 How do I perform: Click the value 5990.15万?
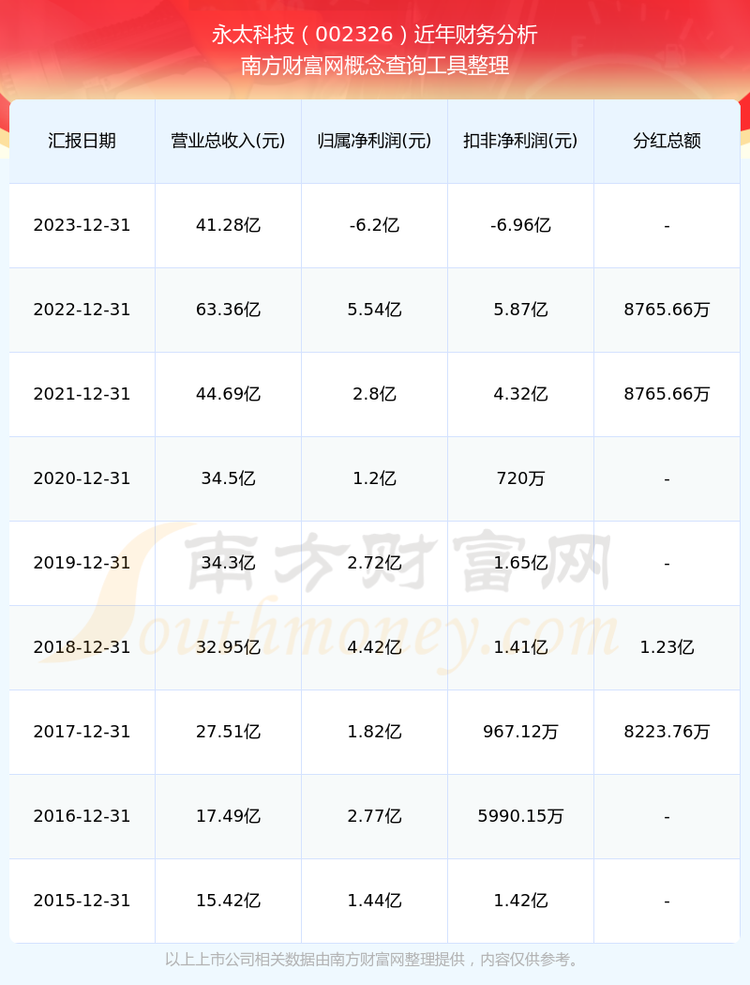(x=521, y=817)
